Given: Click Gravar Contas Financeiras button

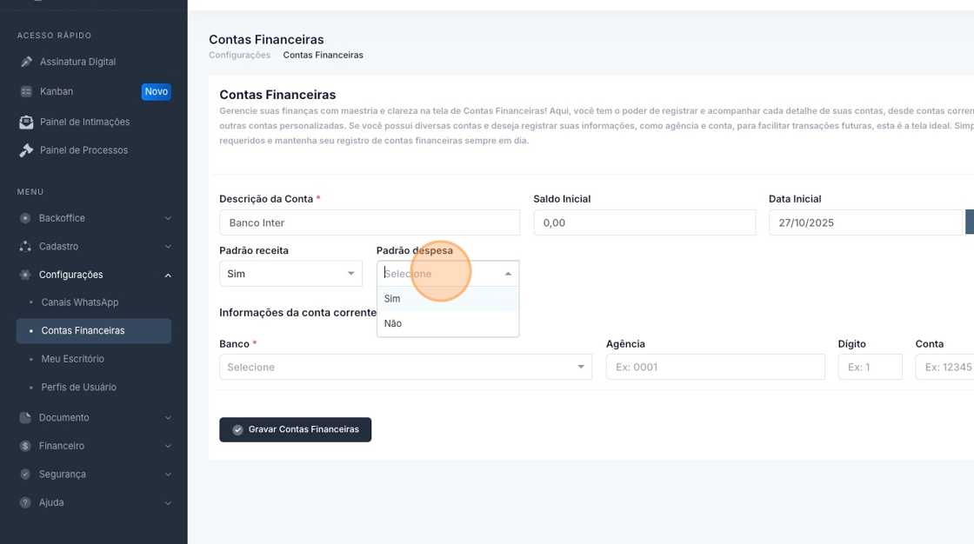Looking at the screenshot, I should point(295,429).
